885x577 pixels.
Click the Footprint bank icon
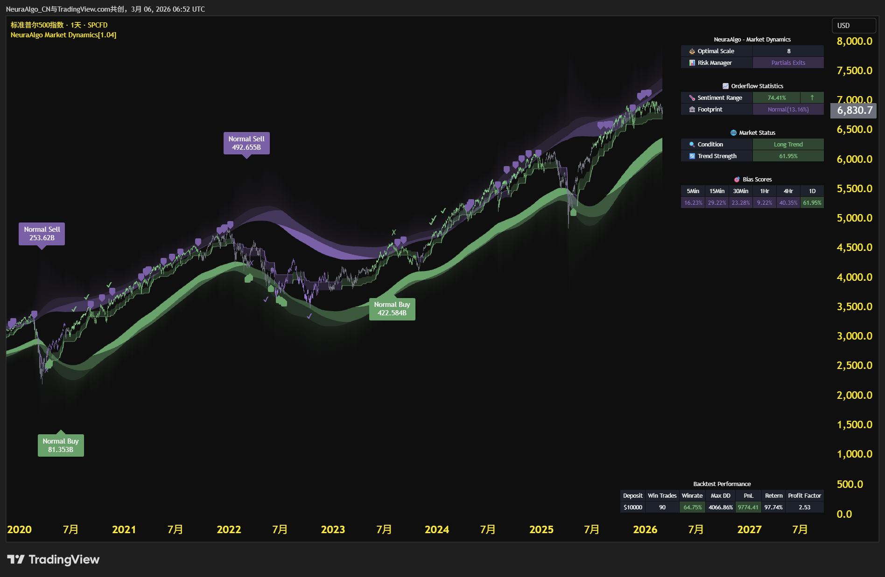pos(692,110)
